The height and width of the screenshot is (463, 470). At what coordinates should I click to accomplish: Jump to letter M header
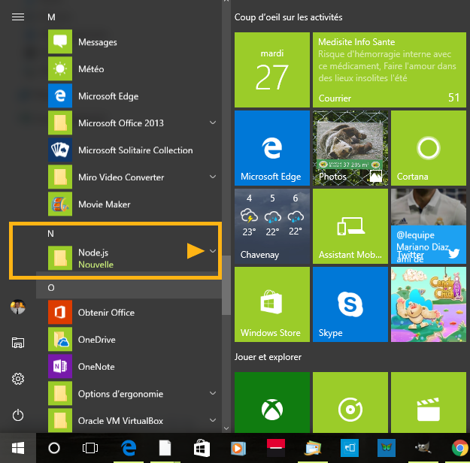[x=51, y=17]
